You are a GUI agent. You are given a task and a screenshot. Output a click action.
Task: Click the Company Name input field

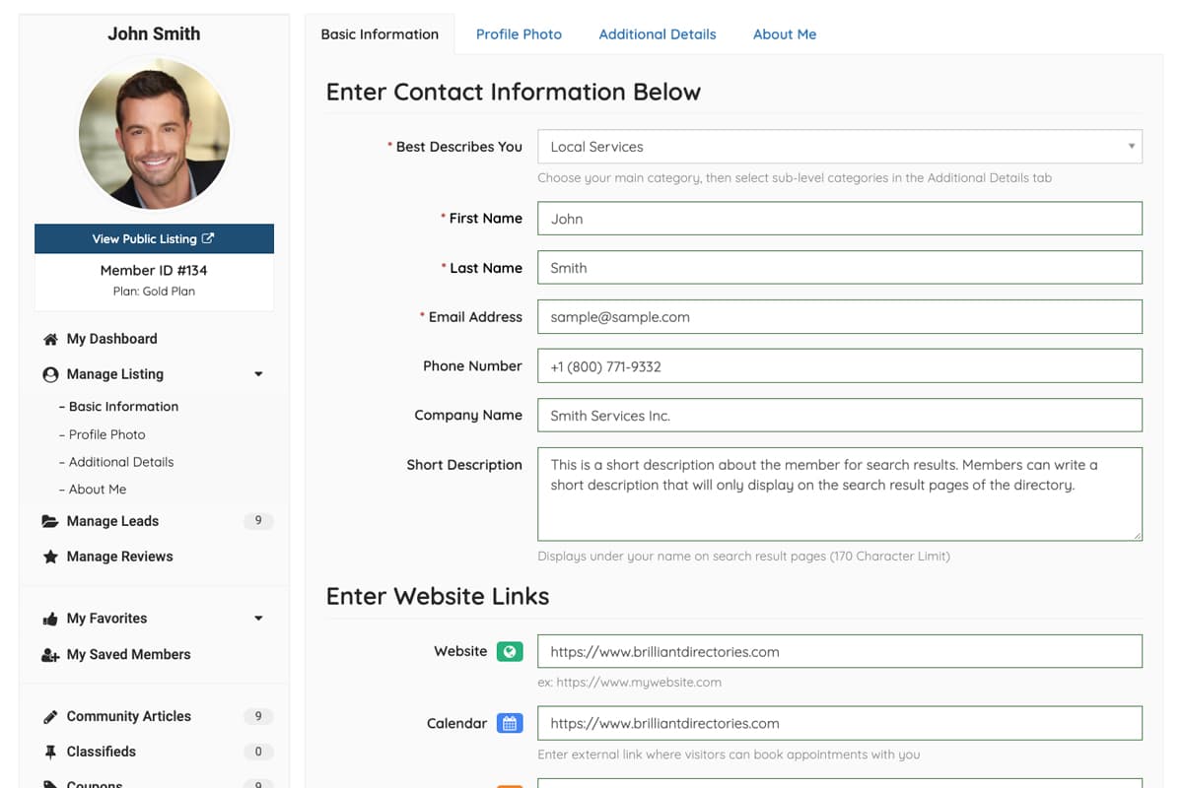point(840,416)
